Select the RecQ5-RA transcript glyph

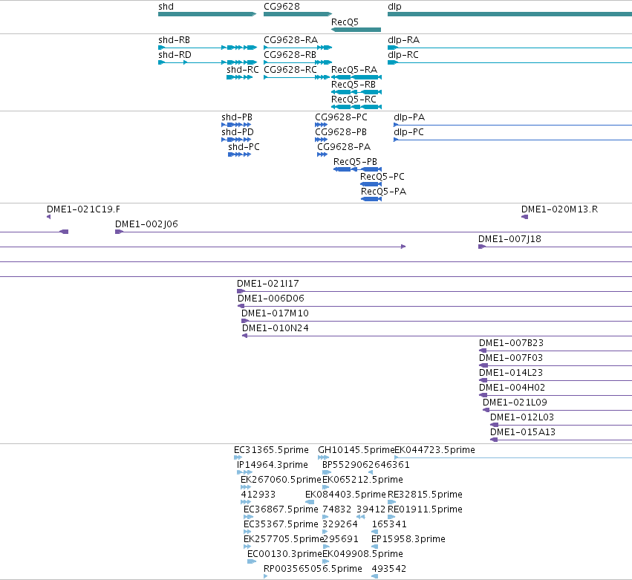point(356,77)
